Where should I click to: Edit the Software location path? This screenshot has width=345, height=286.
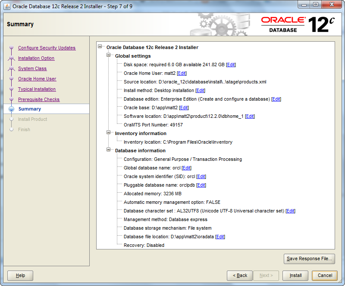(250, 116)
